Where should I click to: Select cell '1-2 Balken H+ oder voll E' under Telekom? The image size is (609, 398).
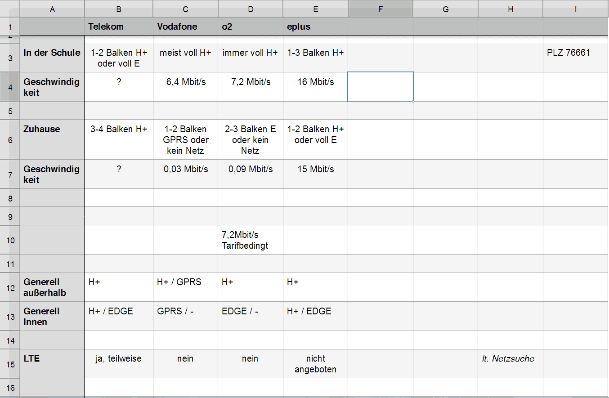119,58
